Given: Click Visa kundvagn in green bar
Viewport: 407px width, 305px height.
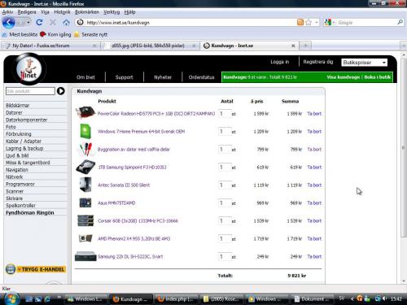Looking at the screenshot, I should 344,77.
